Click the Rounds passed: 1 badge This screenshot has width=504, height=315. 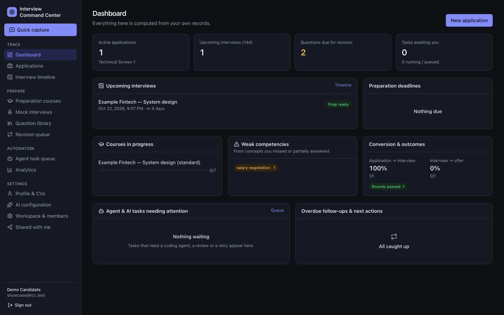[388, 186]
